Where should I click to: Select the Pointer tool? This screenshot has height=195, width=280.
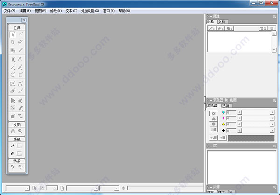(13, 35)
